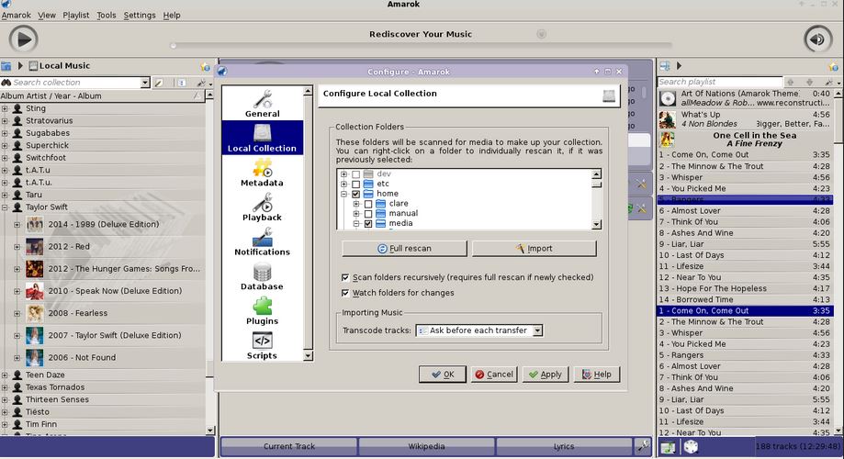Open the Notifications settings page
The image size is (844, 459).
pyautogui.click(x=262, y=241)
